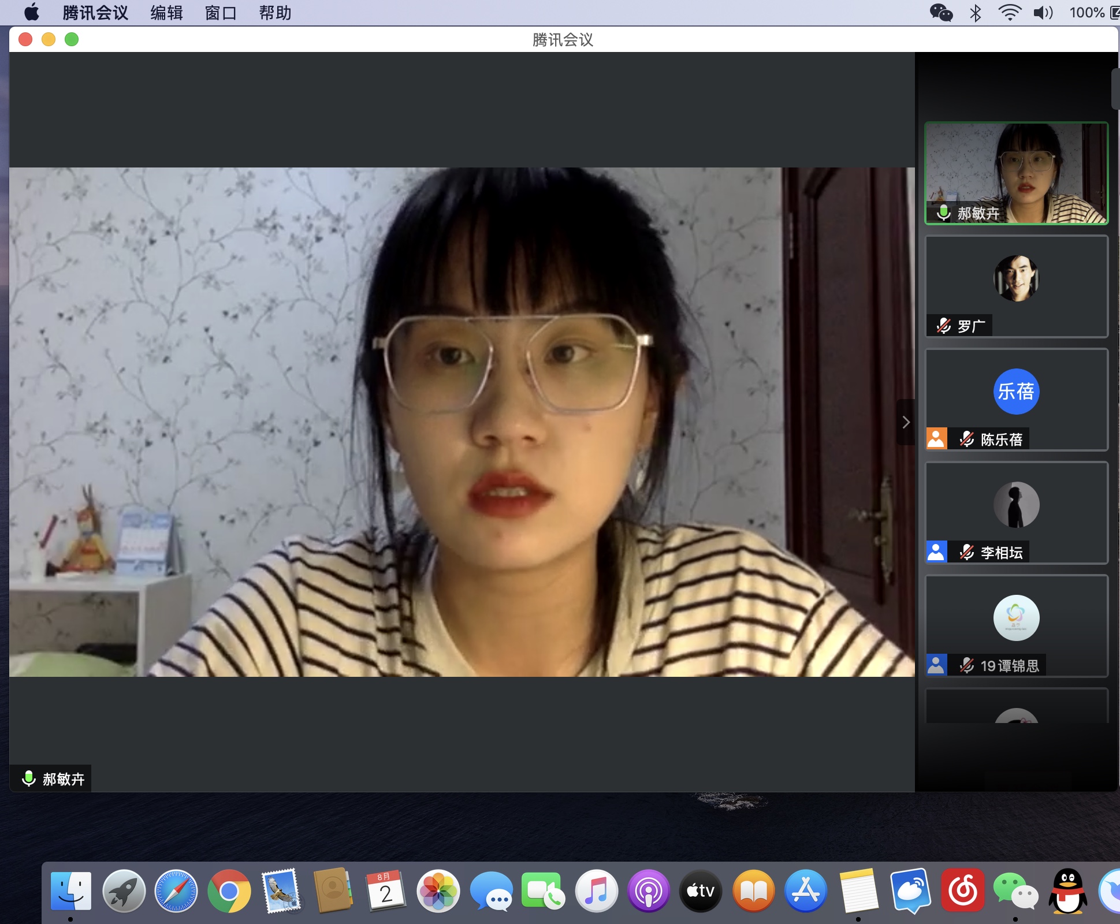Click 19谭锦思's muted microphone icon
Screen dimensions: 1120x924
click(967, 665)
